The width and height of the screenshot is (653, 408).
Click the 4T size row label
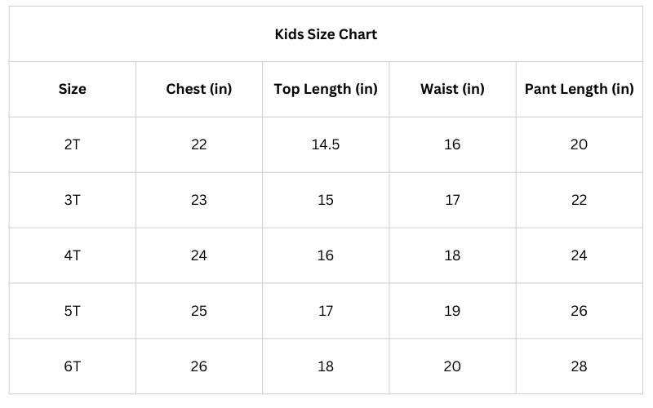72,255
